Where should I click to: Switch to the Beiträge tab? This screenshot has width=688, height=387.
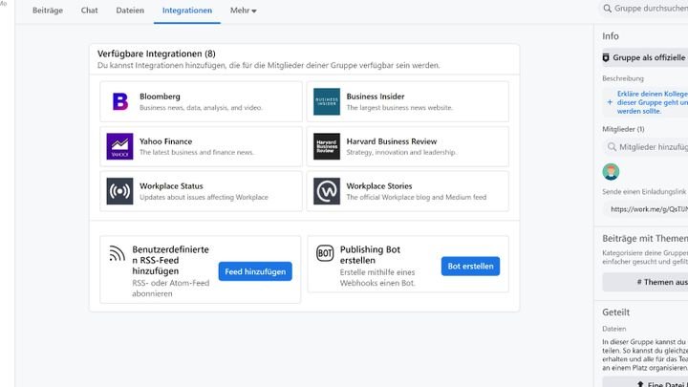[x=48, y=11]
